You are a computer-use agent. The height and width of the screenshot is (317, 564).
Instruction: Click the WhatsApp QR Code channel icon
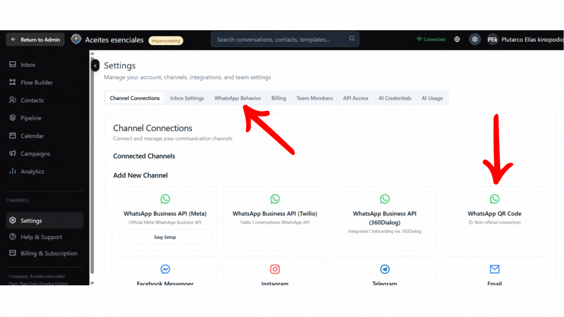click(494, 199)
